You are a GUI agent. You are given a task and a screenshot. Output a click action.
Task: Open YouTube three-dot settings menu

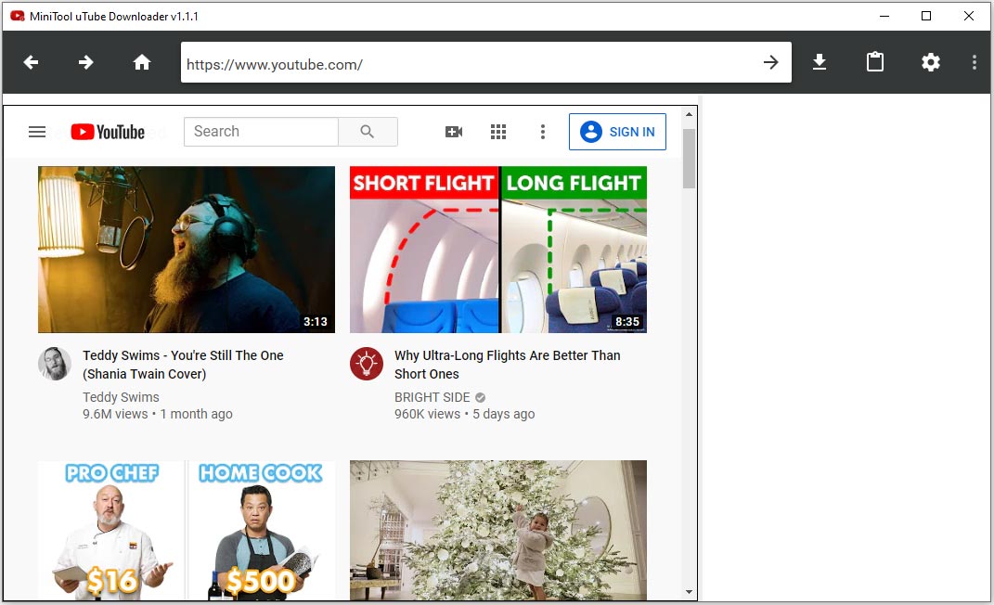(543, 132)
